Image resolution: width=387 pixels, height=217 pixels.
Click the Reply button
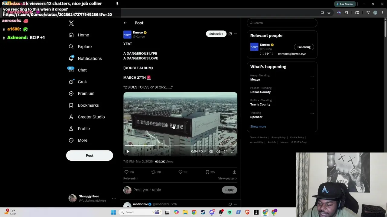coord(229,190)
